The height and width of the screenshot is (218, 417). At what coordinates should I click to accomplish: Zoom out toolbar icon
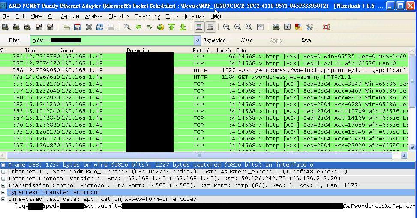click(238, 27)
